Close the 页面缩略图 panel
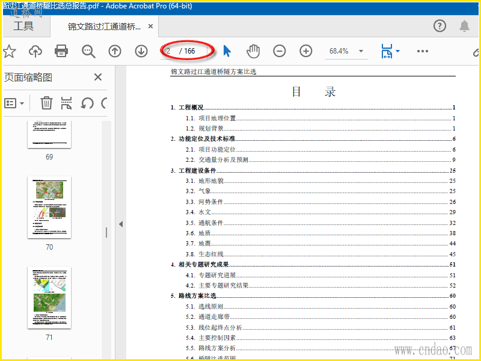 (x=98, y=77)
